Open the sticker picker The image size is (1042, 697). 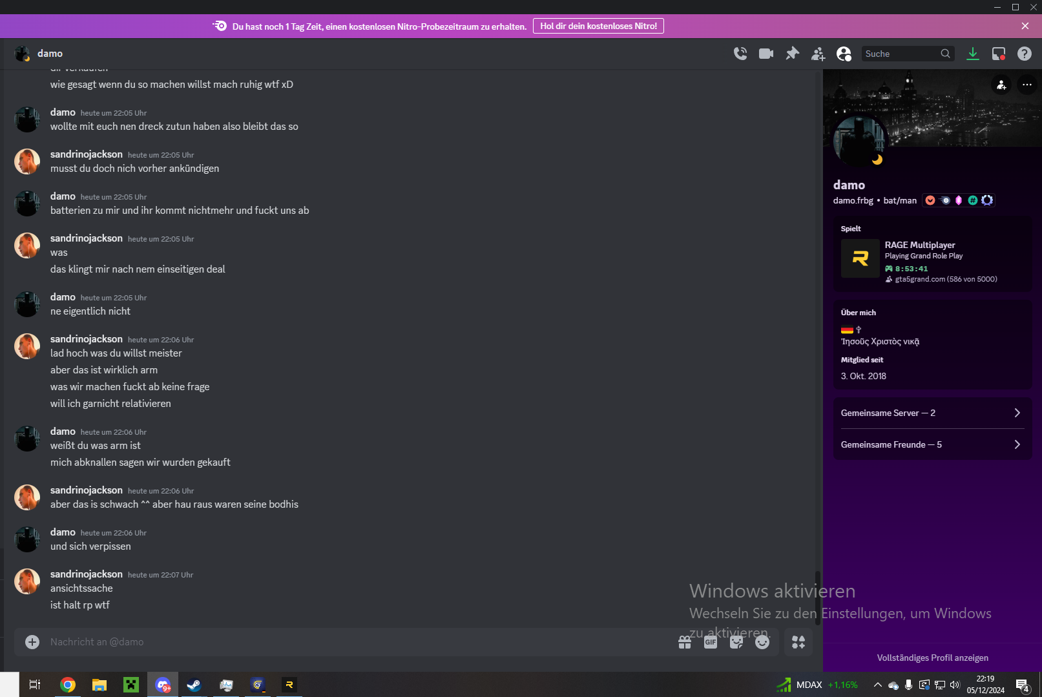tap(736, 641)
